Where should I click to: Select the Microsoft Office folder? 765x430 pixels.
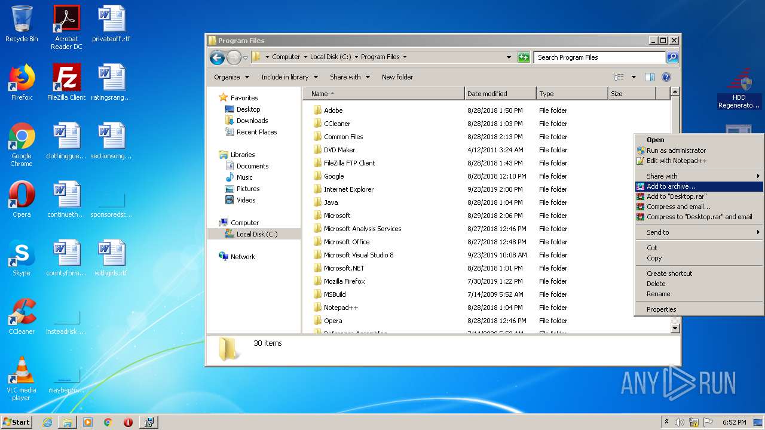[487, 242]
